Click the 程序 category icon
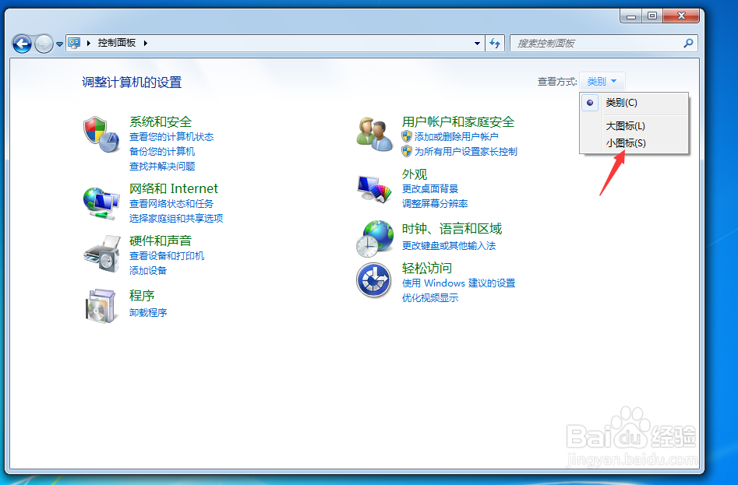 point(100,303)
